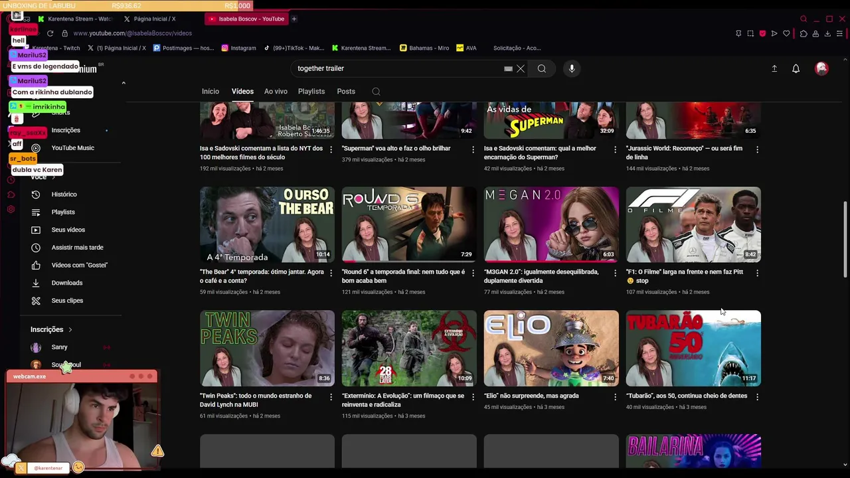Open the AVA bookmark

pyautogui.click(x=467, y=48)
